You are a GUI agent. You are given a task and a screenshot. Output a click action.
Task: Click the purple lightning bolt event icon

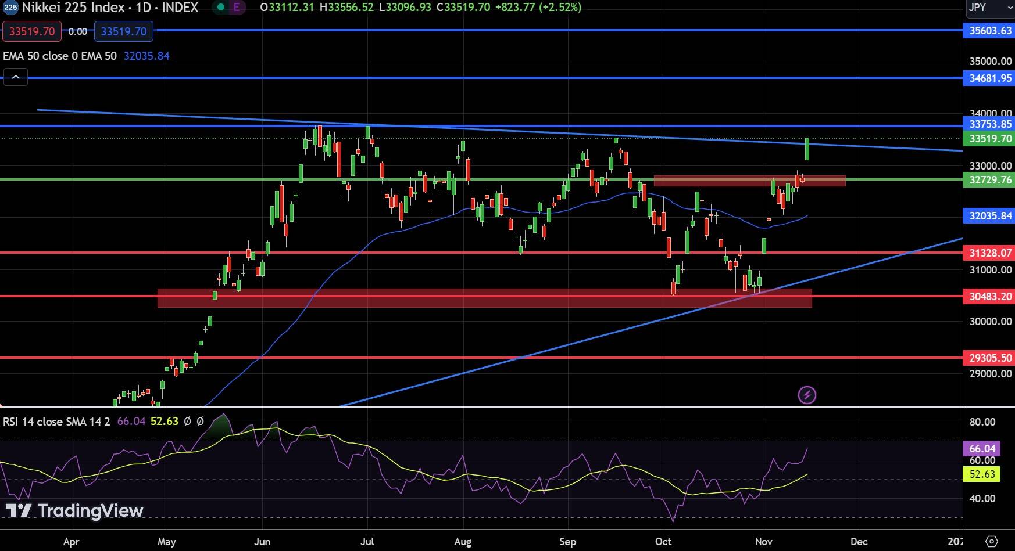pos(807,395)
